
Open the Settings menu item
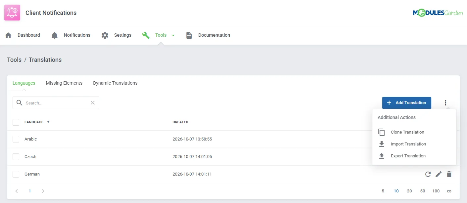pos(123,35)
